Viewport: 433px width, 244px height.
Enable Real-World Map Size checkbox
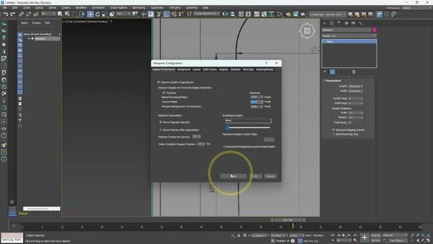[x=334, y=134]
